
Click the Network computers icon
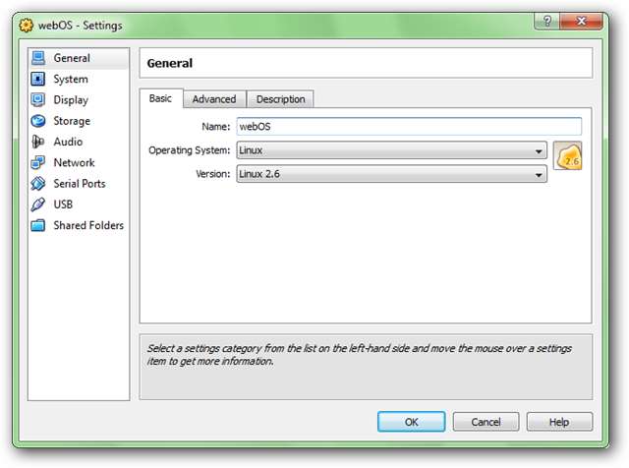click(38, 162)
